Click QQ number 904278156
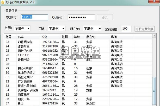 [50, 103]
